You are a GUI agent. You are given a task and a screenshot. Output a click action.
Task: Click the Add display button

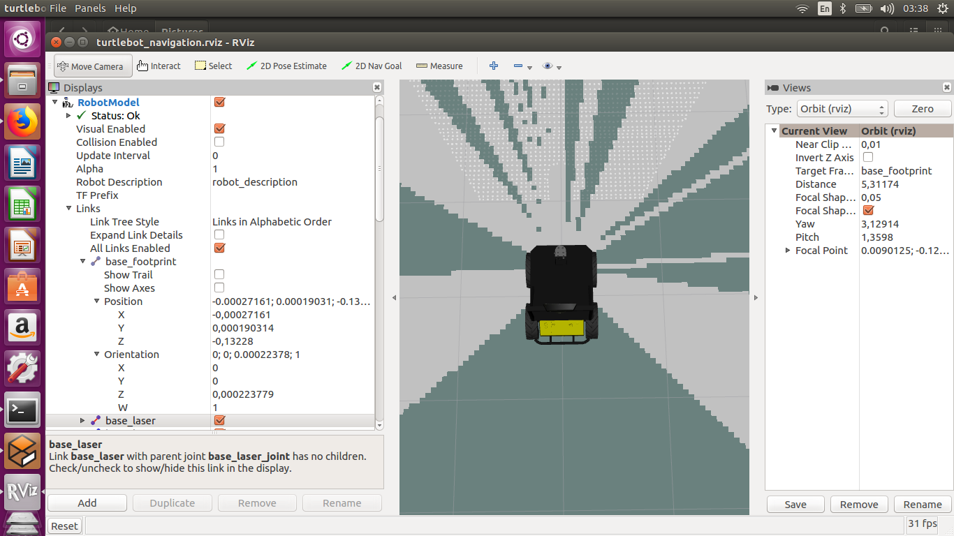click(x=87, y=503)
